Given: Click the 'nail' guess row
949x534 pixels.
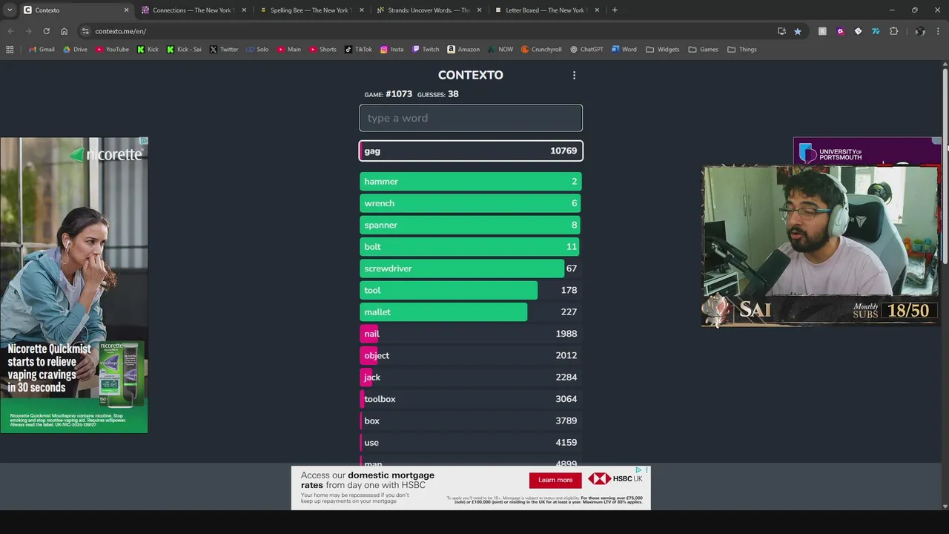Looking at the screenshot, I should click(x=471, y=334).
